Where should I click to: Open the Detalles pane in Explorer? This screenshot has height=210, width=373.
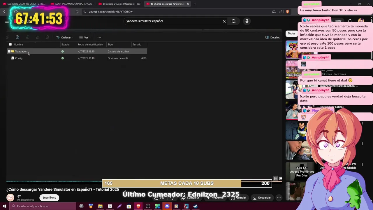point(272,37)
